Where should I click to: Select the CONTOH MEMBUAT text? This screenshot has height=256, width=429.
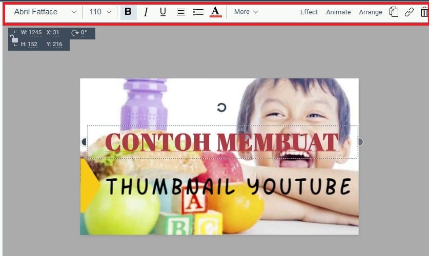pos(222,142)
